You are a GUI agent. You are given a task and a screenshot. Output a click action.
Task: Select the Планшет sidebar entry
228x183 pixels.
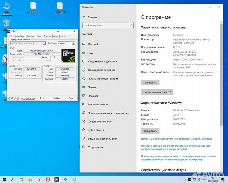(x=93, y=96)
